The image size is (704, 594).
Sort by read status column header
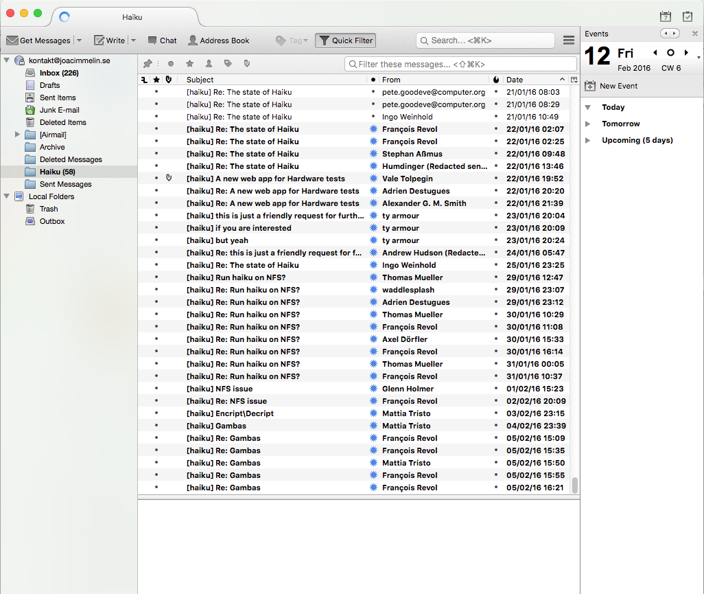click(x=373, y=80)
